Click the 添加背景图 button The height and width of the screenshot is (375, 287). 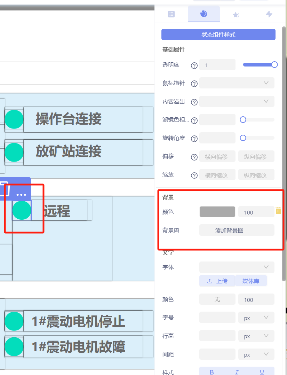point(237,230)
